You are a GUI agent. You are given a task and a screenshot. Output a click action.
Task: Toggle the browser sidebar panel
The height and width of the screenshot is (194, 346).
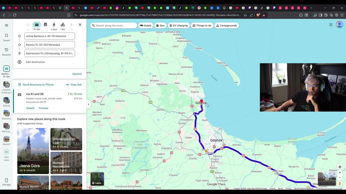pyautogui.click(x=320, y=15)
